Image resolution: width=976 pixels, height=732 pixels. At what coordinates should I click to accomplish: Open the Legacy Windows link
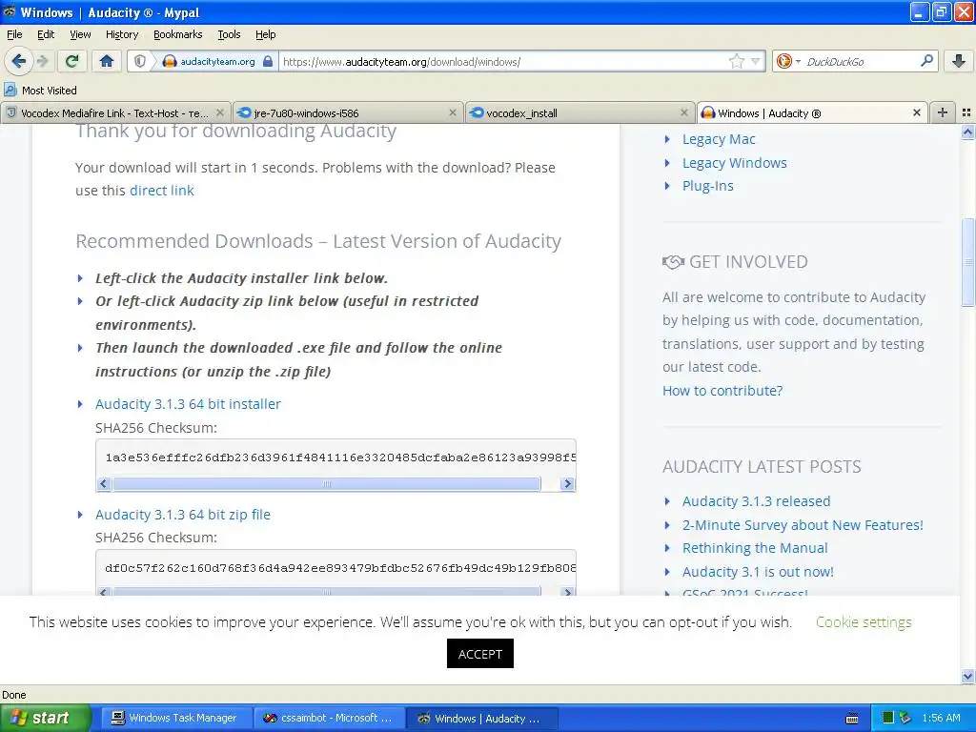click(735, 163)
